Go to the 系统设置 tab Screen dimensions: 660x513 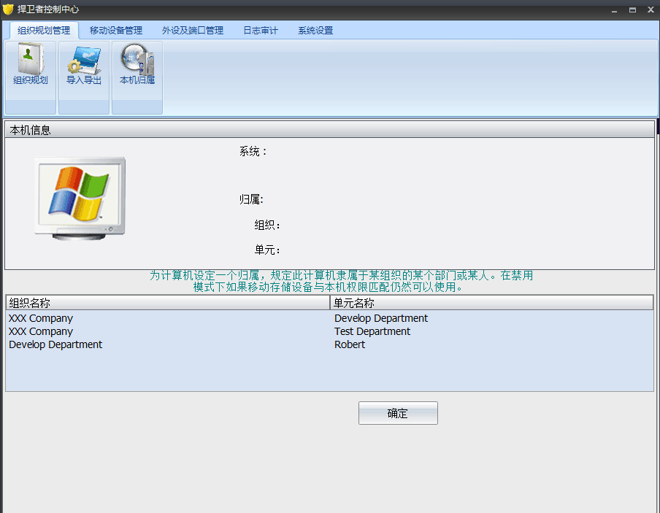click(x=315, y=31)
